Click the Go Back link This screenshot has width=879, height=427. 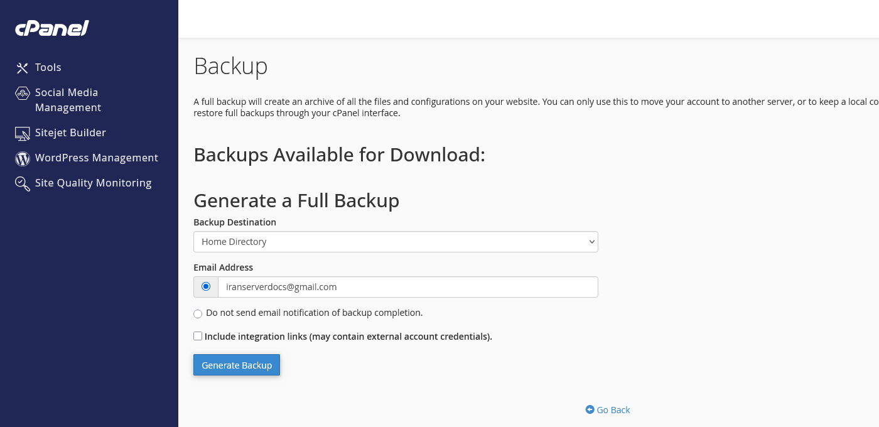pos(613,409)
